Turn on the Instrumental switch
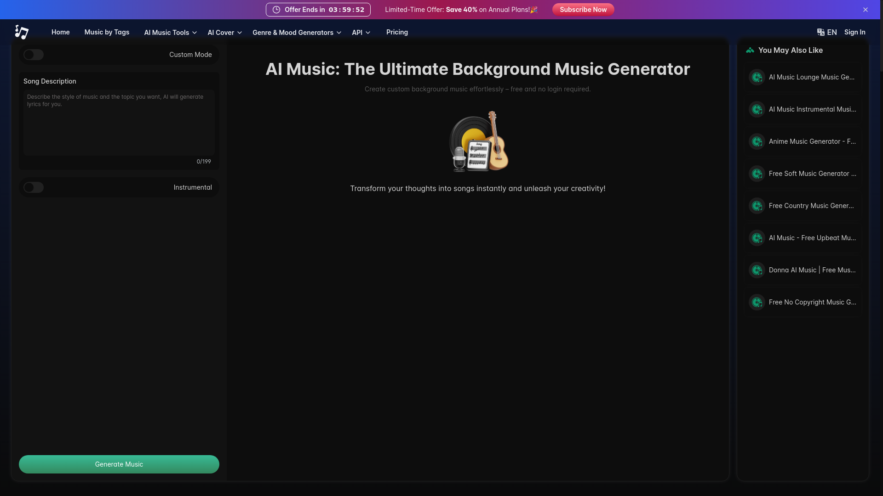The height and width of the screenshot is (496, 883). 34,187
